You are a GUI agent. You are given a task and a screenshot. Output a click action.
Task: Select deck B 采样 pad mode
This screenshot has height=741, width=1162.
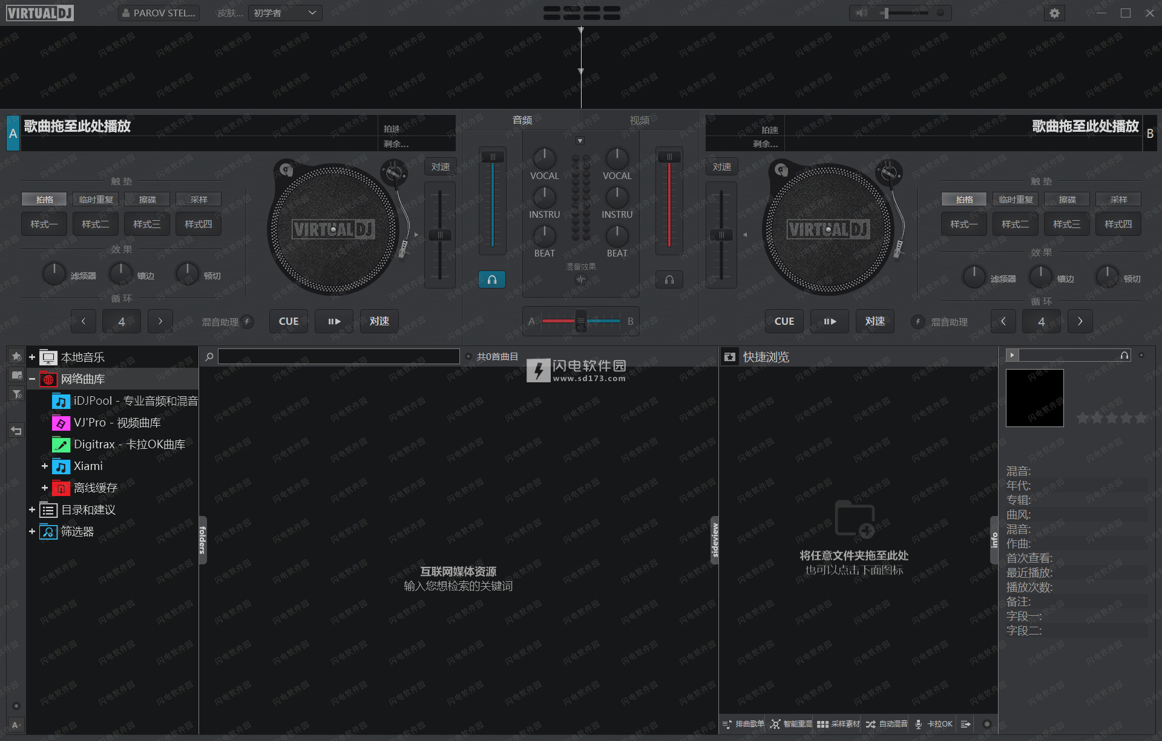coord(1118,199)
